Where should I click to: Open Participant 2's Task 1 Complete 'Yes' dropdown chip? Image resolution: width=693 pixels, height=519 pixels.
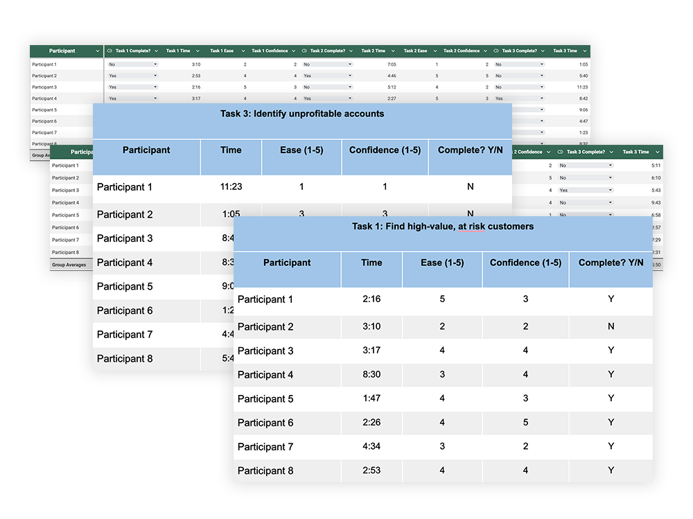tap(132, 76)
